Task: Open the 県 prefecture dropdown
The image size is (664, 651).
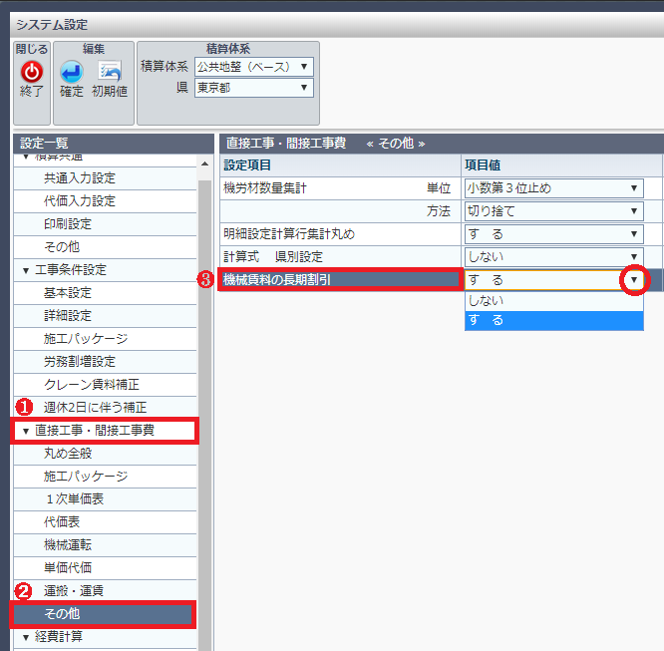Action: point(253,88)
